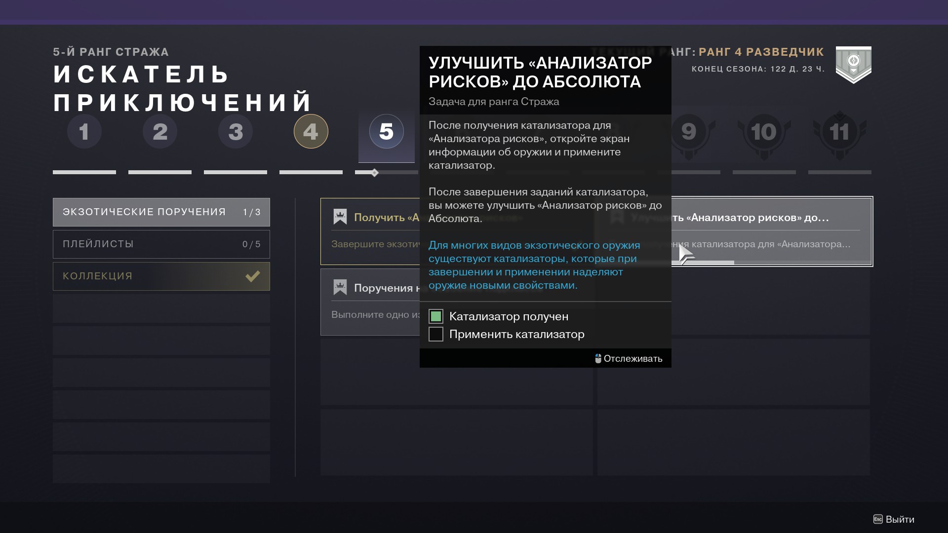948x533 pixels.
Task: Select the rank 10 laurel icon
Action: pyautogui.click(x=764, y=132)
